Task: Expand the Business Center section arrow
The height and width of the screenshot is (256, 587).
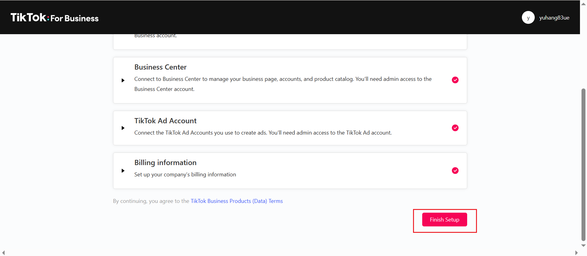Action: pos(123,81)
